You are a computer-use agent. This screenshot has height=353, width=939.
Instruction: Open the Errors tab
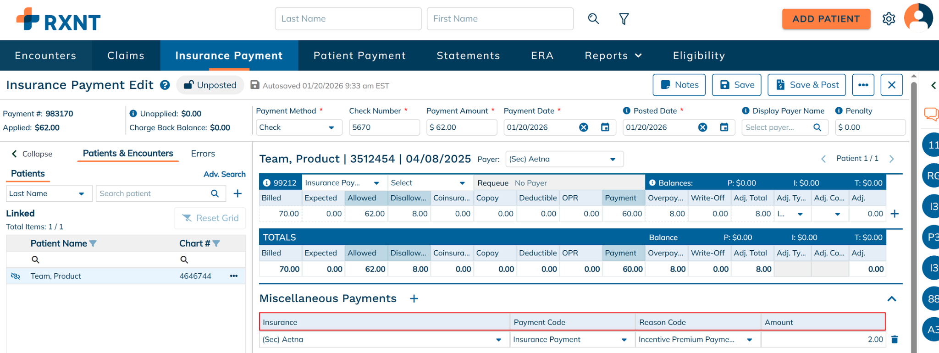click(203, 154)
